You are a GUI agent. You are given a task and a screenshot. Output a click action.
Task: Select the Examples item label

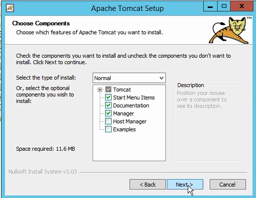pyautogui.click(x=125, y=129)
